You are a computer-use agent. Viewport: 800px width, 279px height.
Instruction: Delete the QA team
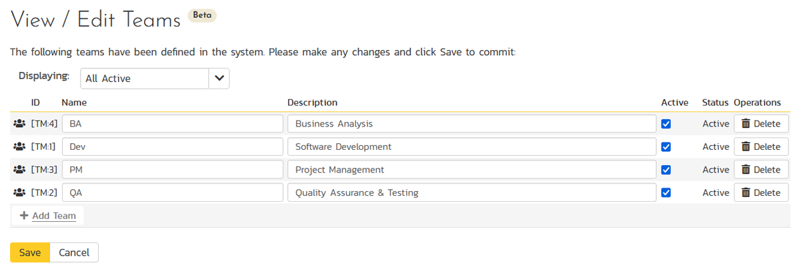coord(761,192)
